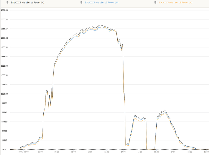The image size is (209, 155).
Task: Click the 15:00 time axis label
Action: (x=140, y=152)
